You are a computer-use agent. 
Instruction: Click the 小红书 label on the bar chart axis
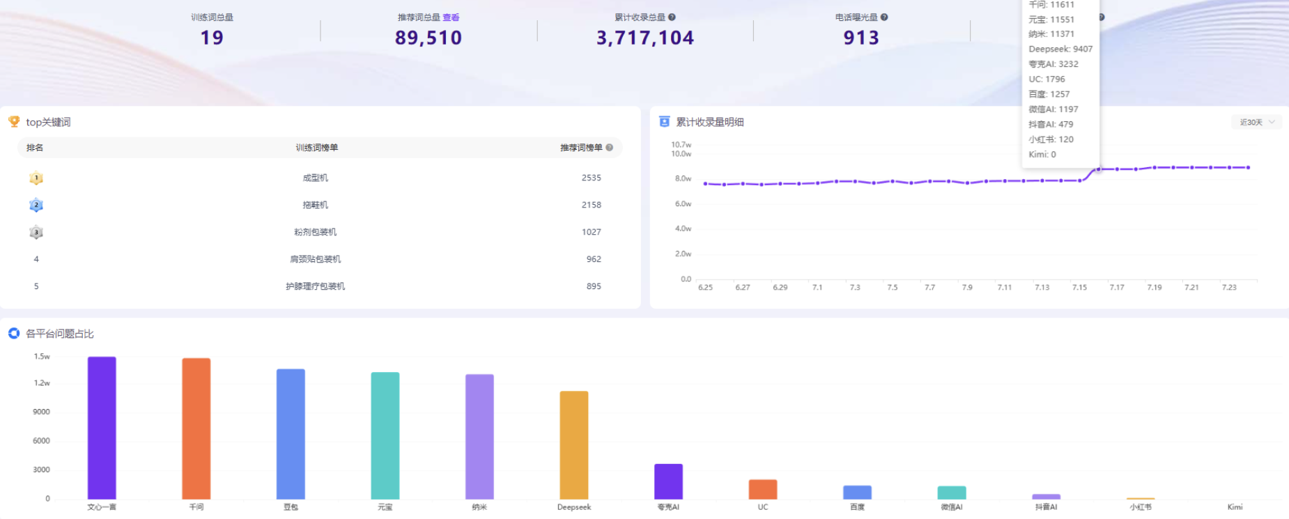pos(1141,507)
